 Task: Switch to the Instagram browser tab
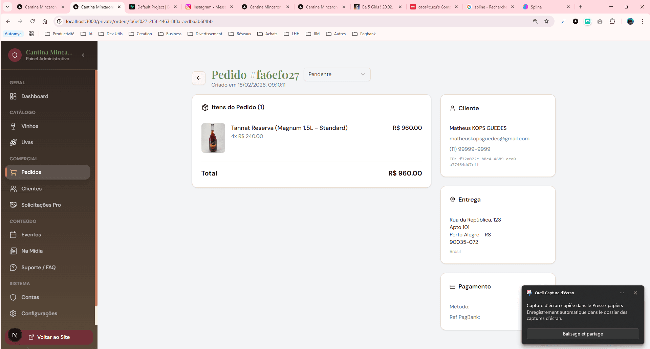(x=209, y=7)
